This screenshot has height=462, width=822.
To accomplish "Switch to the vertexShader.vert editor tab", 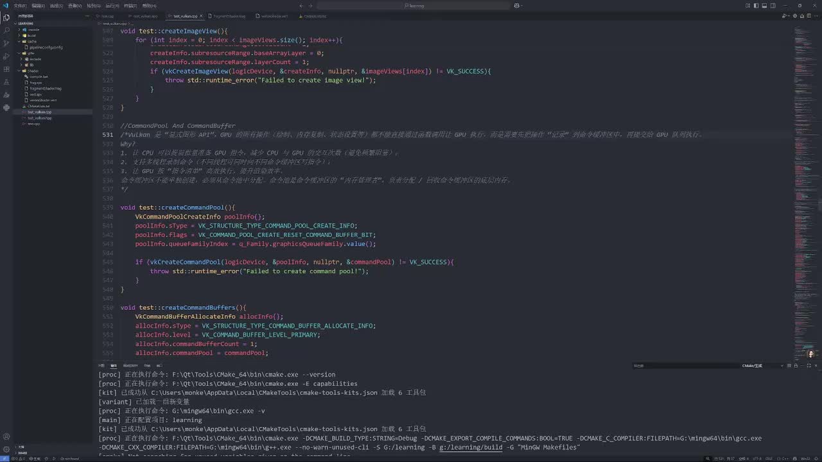I will tap(275, 16).
